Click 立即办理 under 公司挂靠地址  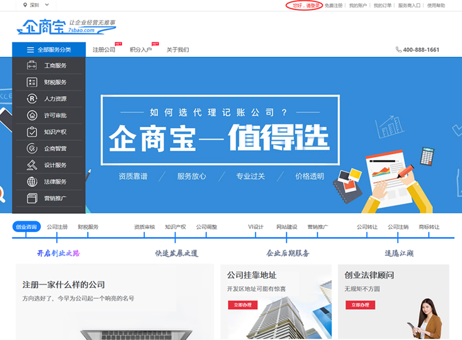[242, 305]
